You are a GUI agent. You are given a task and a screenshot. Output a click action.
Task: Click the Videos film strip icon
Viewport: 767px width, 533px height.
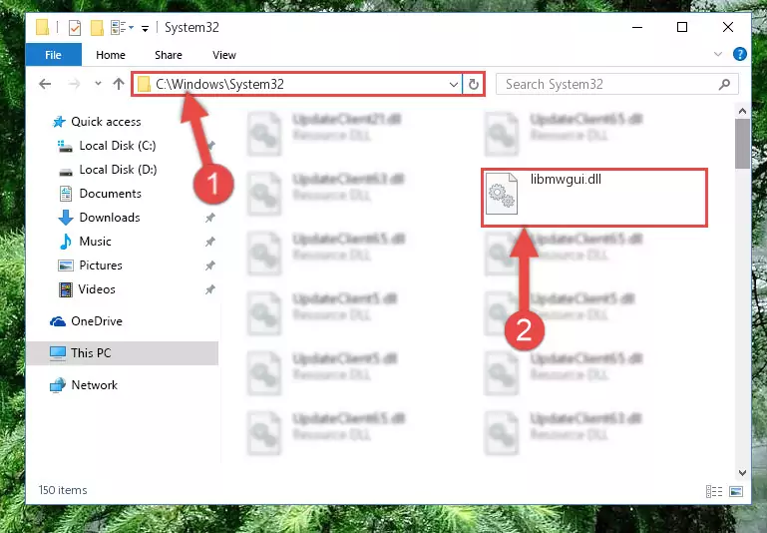(66, 289)
